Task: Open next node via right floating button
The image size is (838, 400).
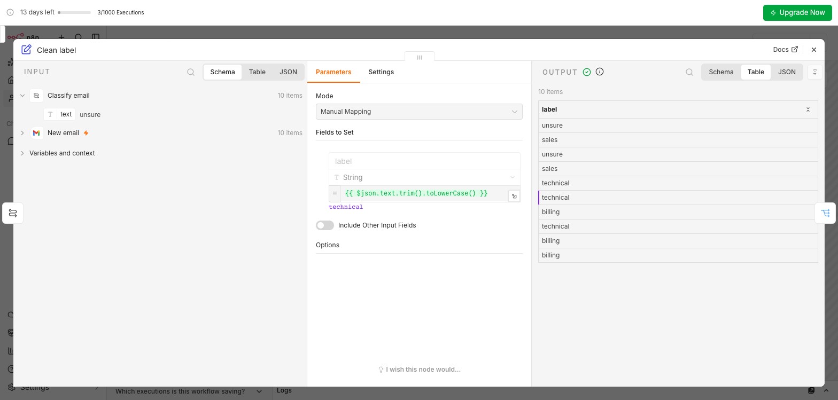Action: [825, 213]
